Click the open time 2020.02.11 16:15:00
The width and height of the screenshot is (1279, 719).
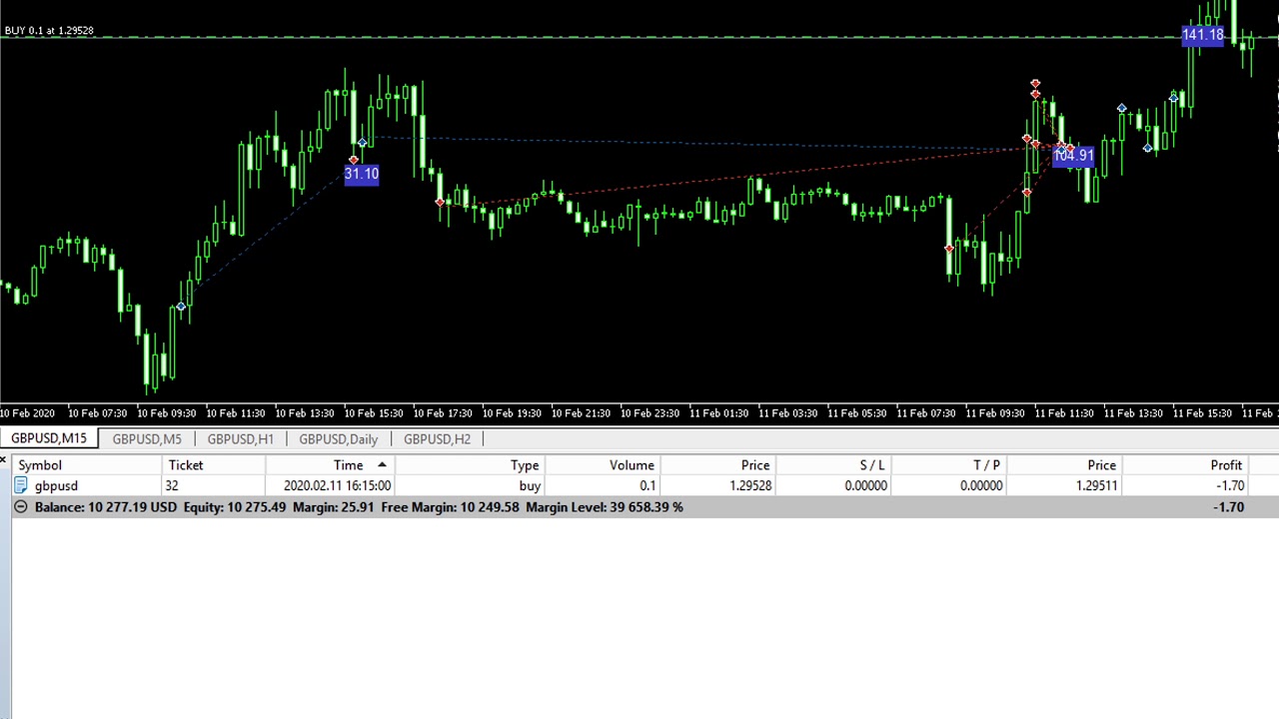click(337, 486)
